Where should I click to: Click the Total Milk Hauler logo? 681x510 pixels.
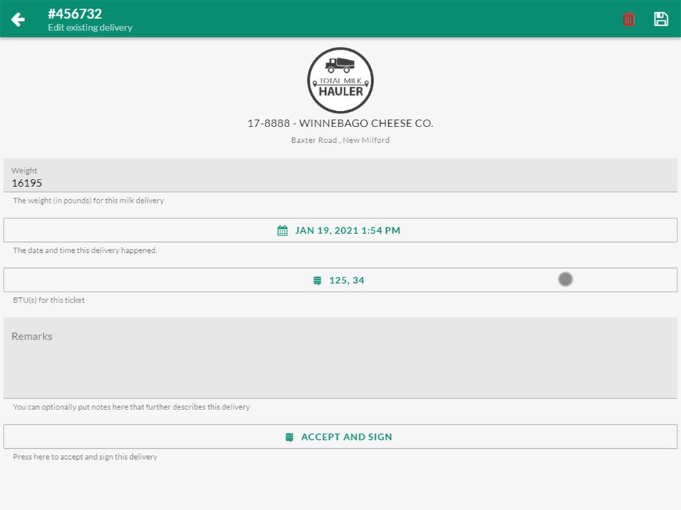340,80
